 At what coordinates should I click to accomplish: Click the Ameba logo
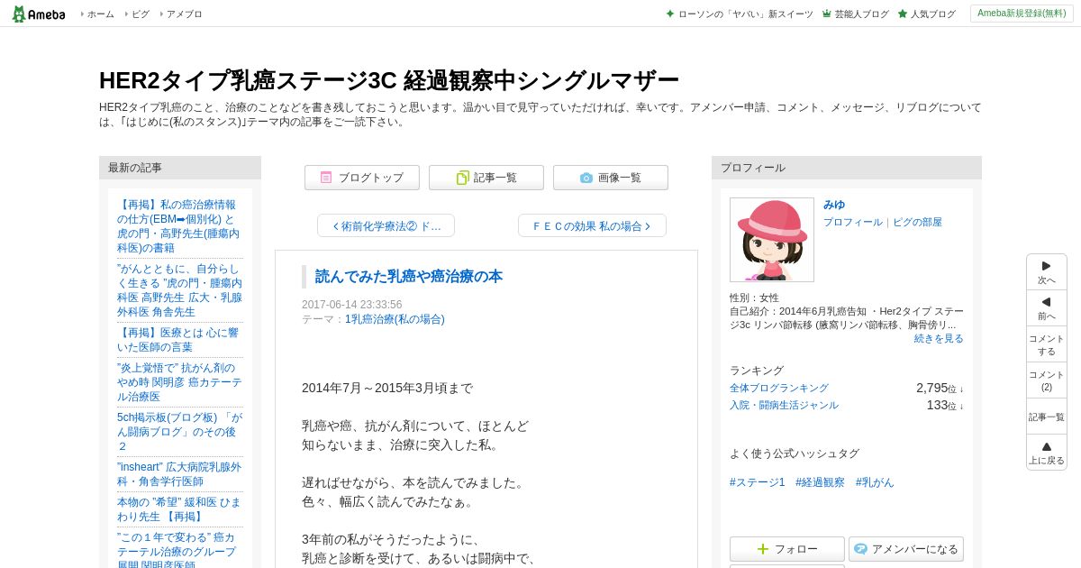(x=38, y=14)
